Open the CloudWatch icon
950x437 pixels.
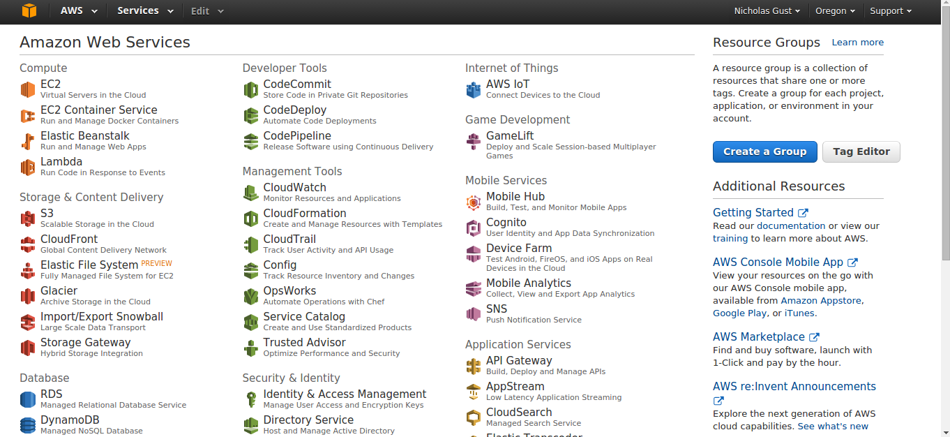pyautogui.click(x=250, y=193)
